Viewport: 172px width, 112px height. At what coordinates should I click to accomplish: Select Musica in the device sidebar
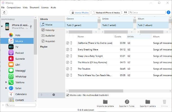pos(17,41)
